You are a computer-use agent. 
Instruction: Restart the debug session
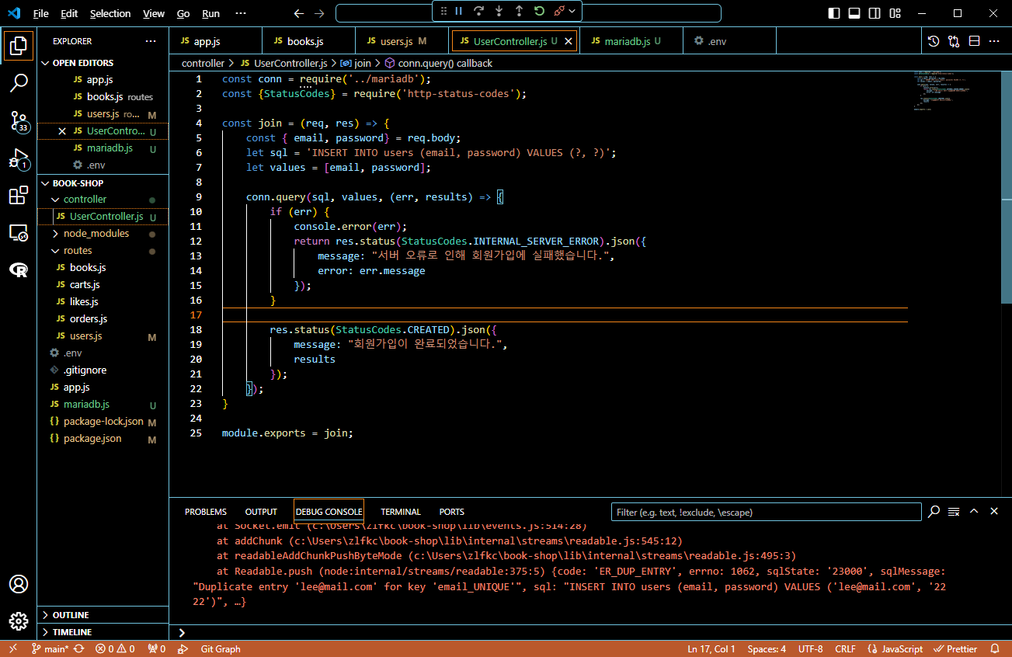pyautogui.click(x=540, y=11)
